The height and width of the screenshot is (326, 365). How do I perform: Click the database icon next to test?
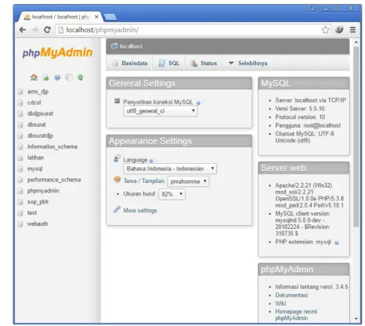21,213
